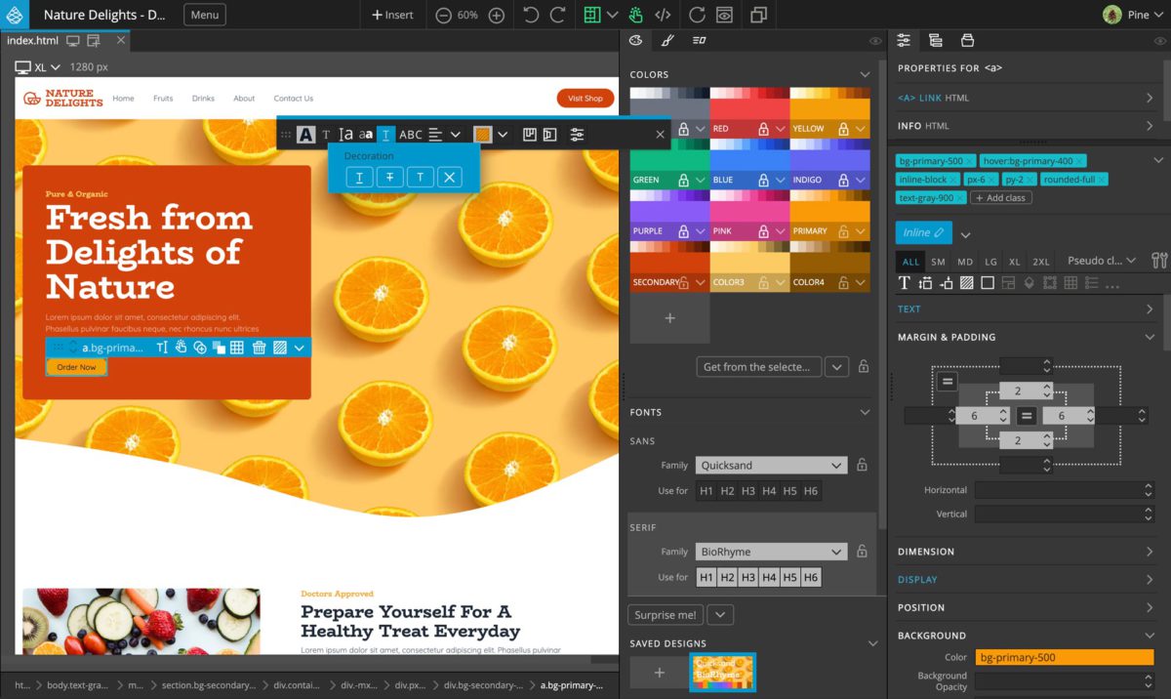The width and height of the screenshot is (1171, 699).
Task: Remove decoration with the X option
Action: [x=449, y=177]
